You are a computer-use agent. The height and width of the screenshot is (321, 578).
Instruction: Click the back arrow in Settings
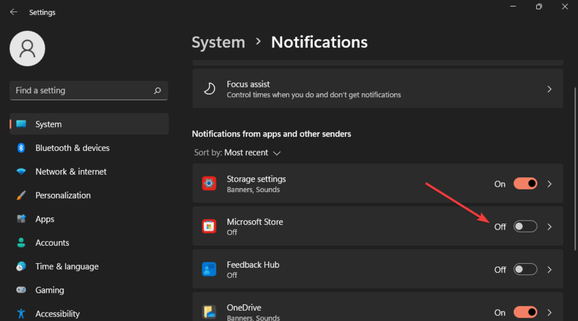pyautogui.click(x=13, y=12)
